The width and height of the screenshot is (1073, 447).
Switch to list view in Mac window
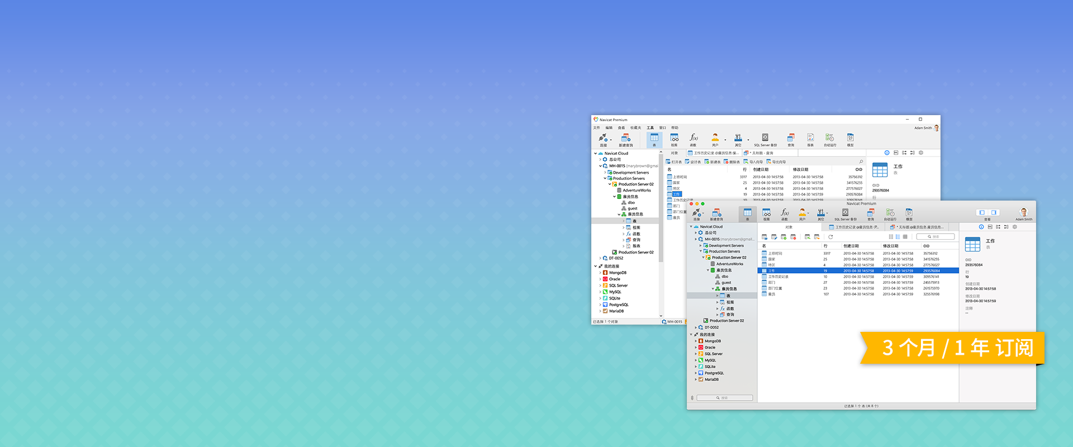pyautogui.click(x=898, y=237)
